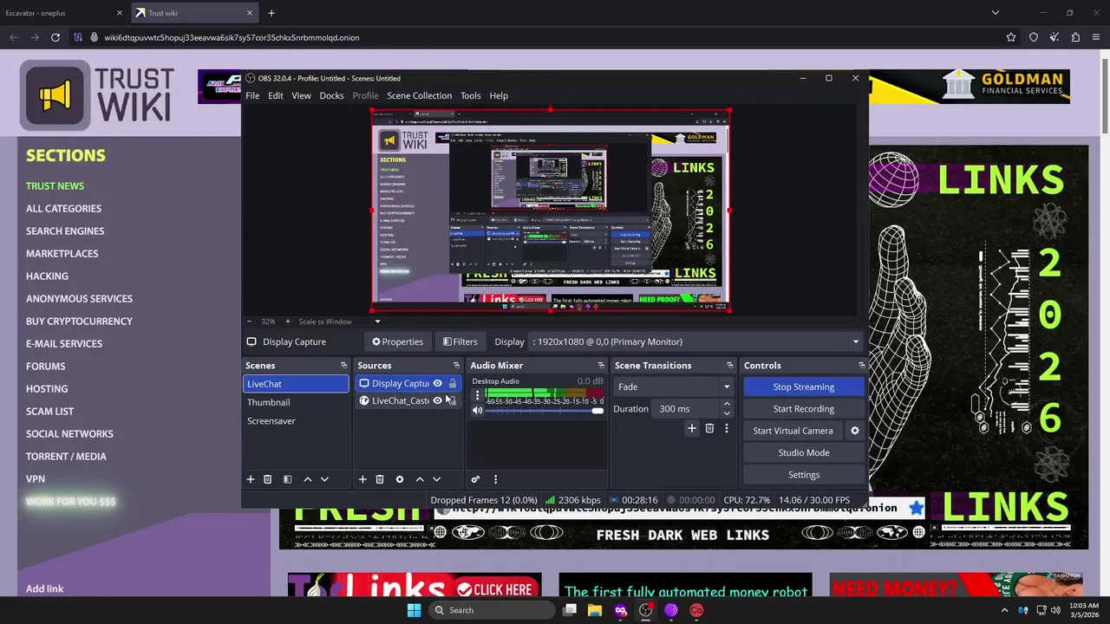The width and height of the screenshot is (1110, 624).
Task: Open the View menu in OBS
Action: point(301,95)
